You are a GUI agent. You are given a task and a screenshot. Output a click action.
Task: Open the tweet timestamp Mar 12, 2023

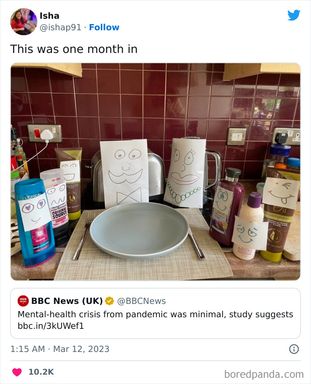tap(81, 349)
